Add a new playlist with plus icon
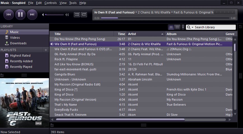243x134 pixels. (x=46, y=50)
